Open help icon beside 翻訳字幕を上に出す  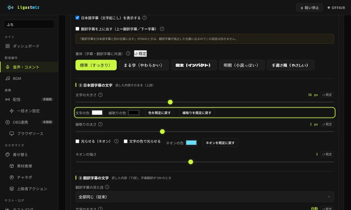(162, 29)
